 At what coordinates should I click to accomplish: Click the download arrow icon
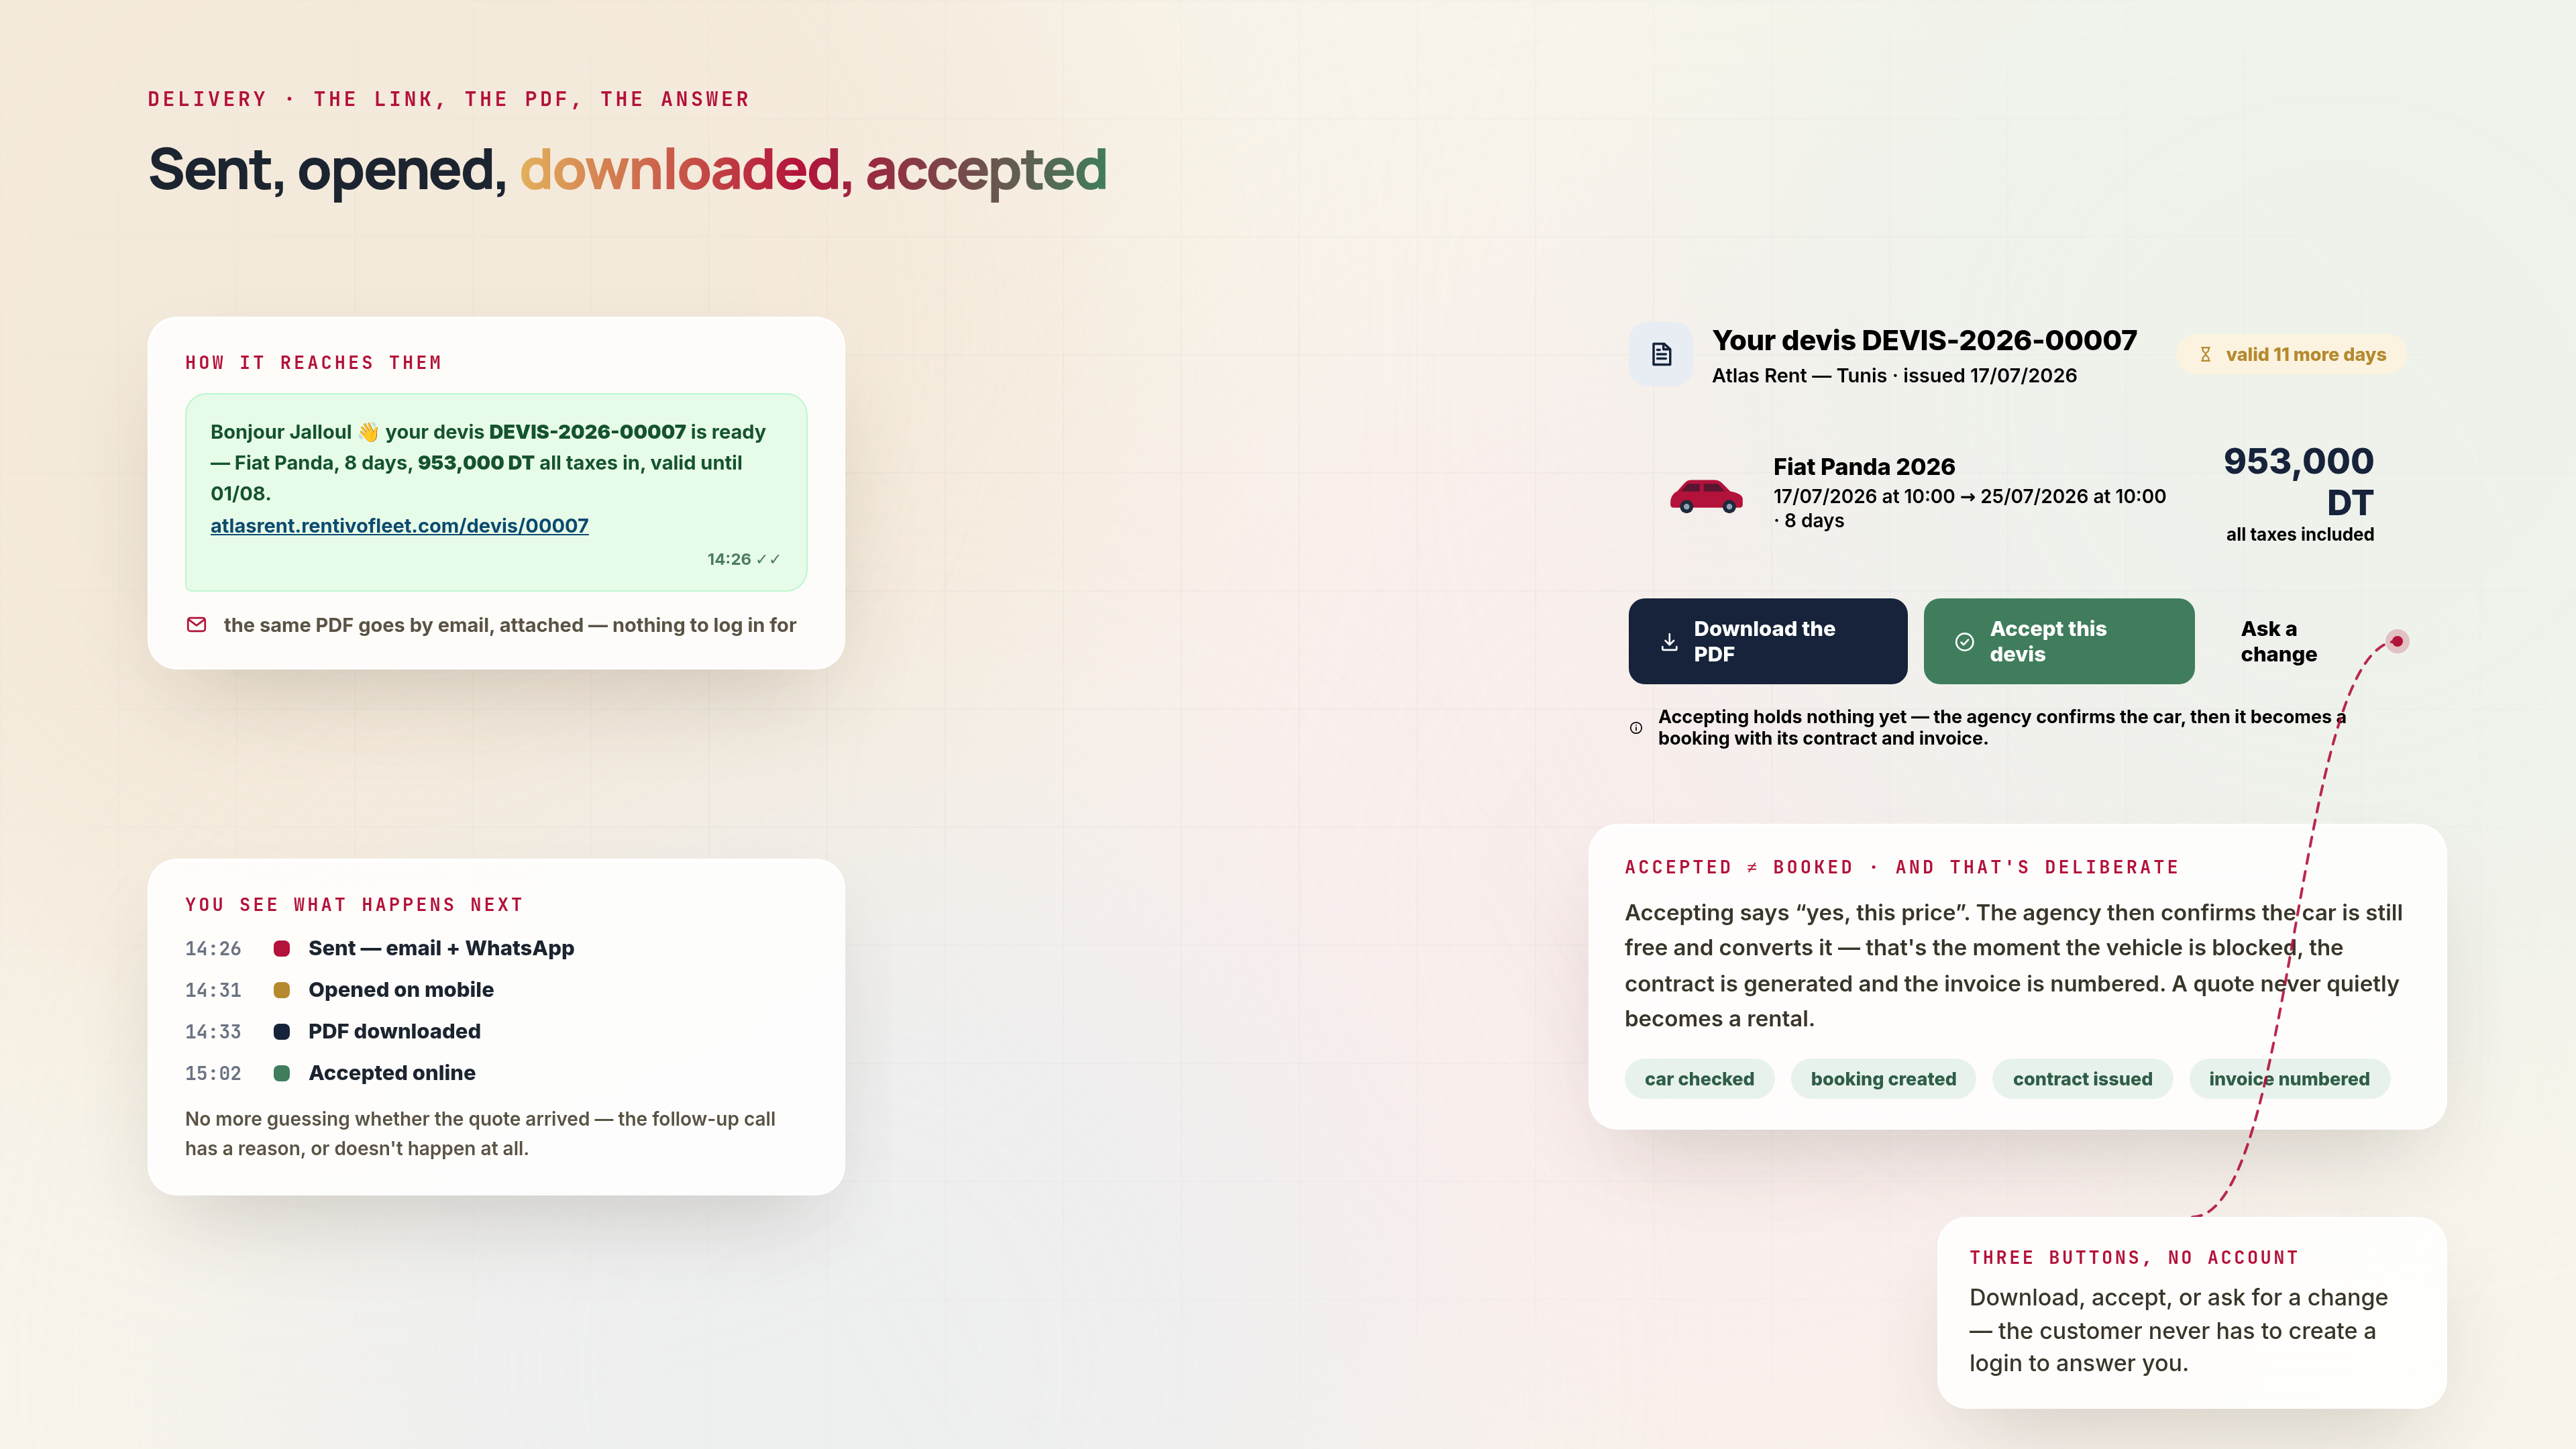point(1669,642)
